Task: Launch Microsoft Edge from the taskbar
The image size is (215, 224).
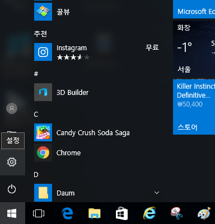Action: (67, 213)
